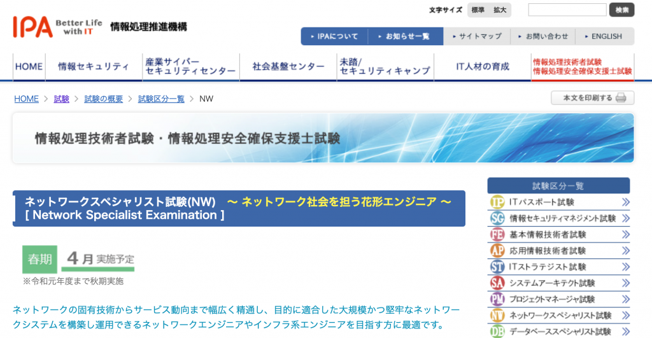652x338 pixels.
Task: Open 基本情報技術者試験 sidebar link
Action: pos(558,234)
